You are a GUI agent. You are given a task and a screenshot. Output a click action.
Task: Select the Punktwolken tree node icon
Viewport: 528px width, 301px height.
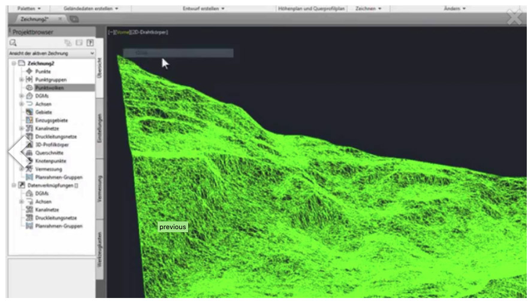(x=29, y=87)
